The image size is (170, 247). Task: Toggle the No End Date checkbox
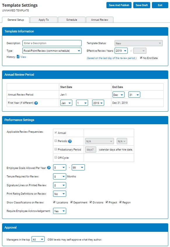pos(141,58)
